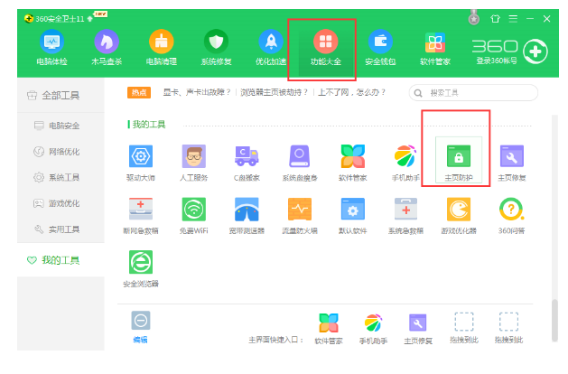The height and width of the screenshot is (374, 568).
Task: Open 优化加速 speed optimization
Action: click(271, 48)
